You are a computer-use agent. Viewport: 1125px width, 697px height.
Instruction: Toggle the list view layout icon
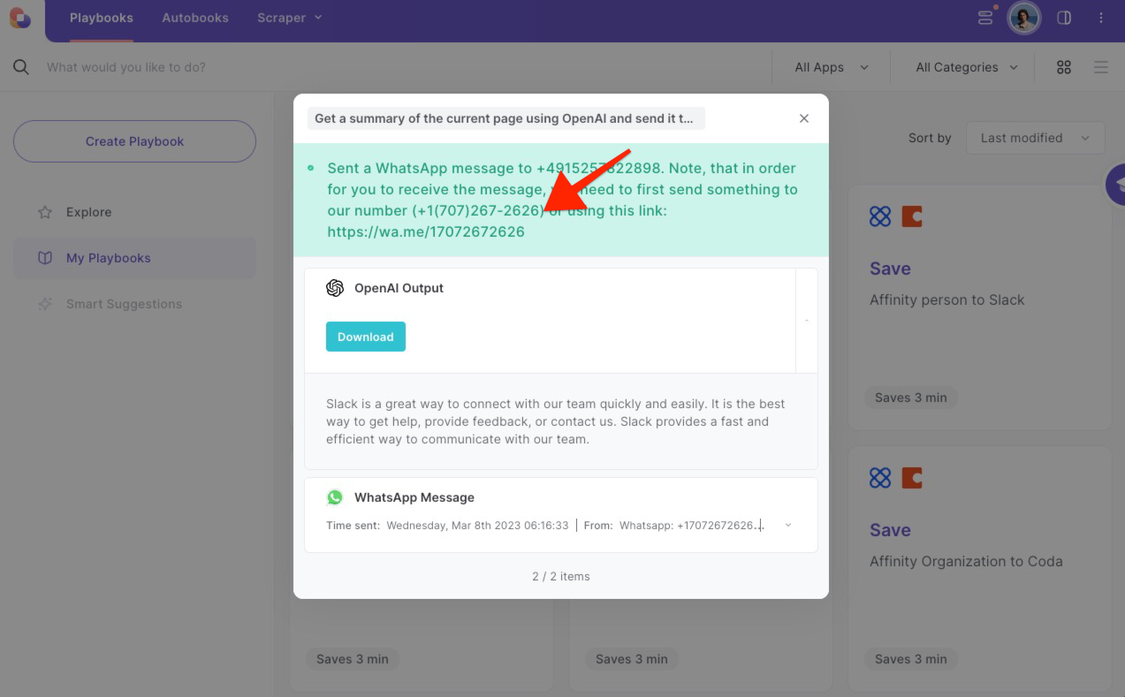[1100, 66]
